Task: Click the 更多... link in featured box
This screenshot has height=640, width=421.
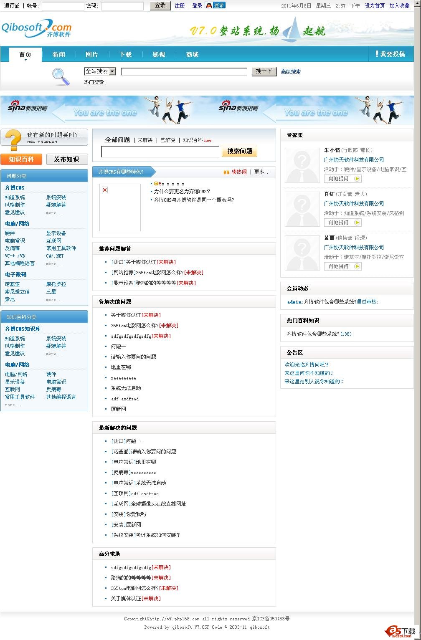Action: click(x=262, y=172)
